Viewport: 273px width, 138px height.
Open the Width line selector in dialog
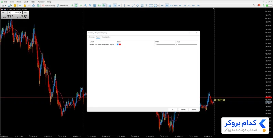(165, 45)
